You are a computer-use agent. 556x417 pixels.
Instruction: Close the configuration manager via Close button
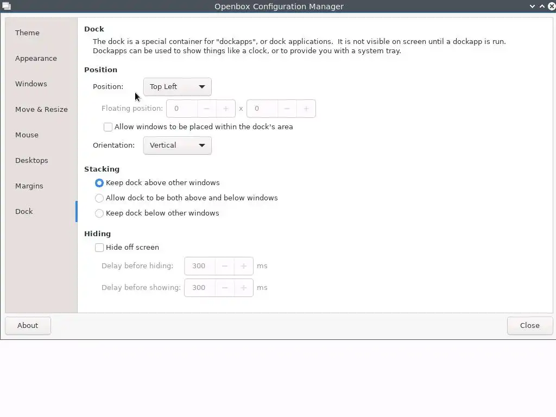point(530,326)
